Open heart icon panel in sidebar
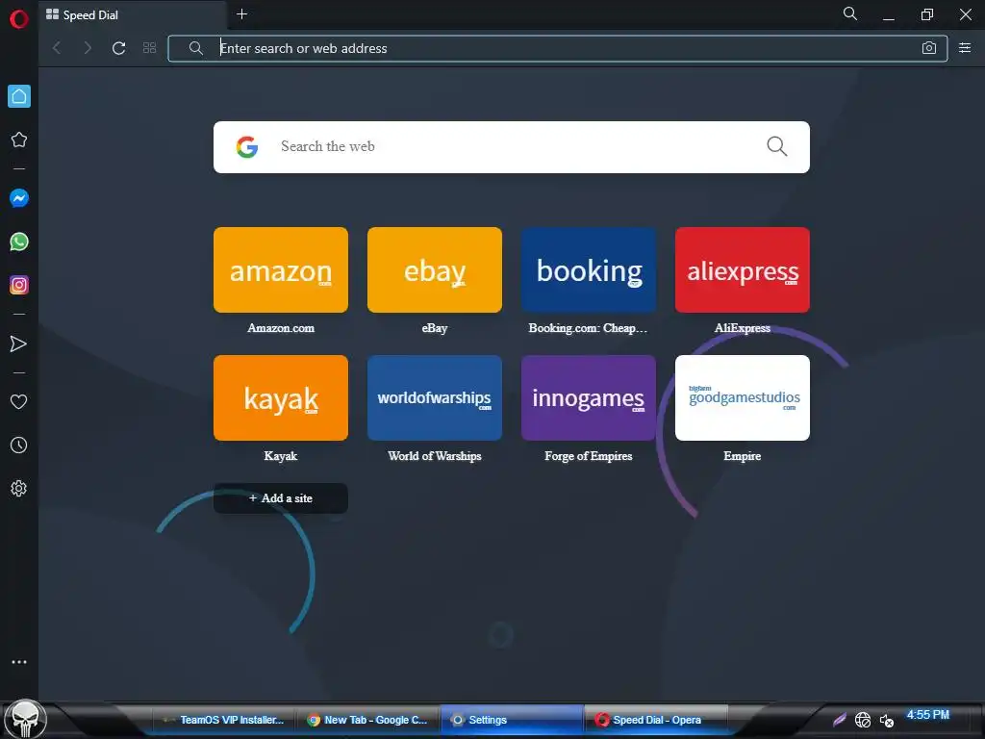The height and width of the screenshot is (739, 985). tap(19, 402)
